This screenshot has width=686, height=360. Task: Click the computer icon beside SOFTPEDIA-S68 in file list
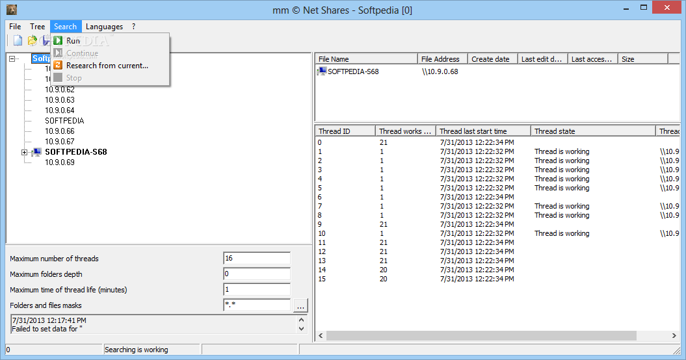click(x=323, y=71)
